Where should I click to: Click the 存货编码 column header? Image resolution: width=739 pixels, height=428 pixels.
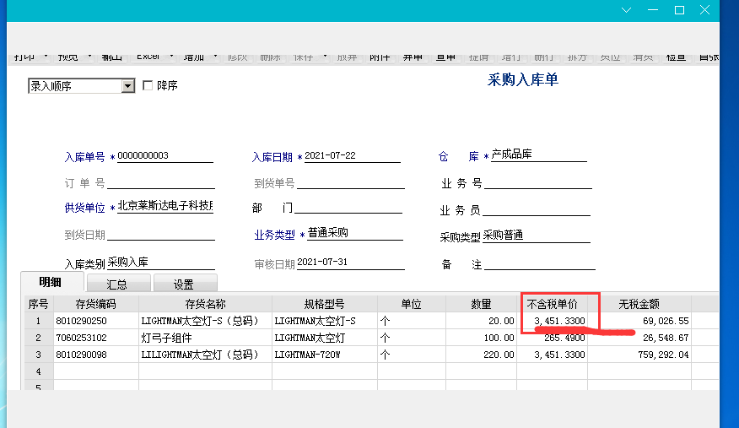coord(96,304)
